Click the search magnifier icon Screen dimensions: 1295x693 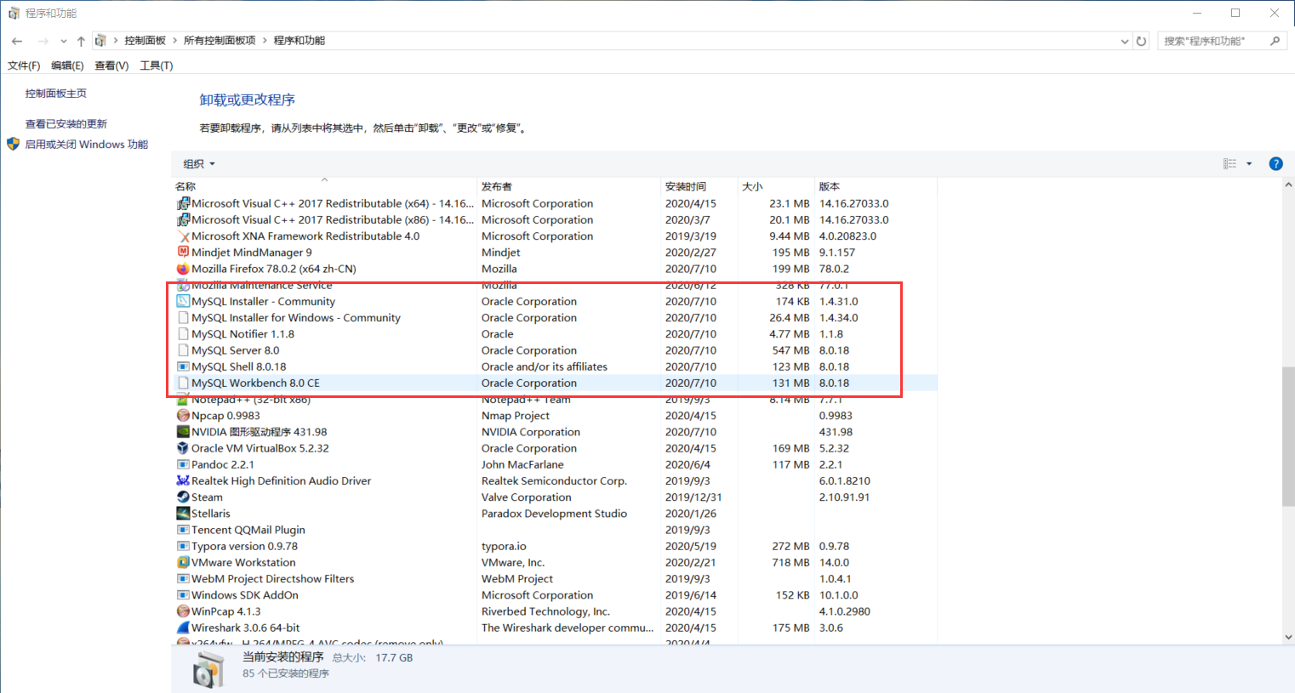[1275, 41]
